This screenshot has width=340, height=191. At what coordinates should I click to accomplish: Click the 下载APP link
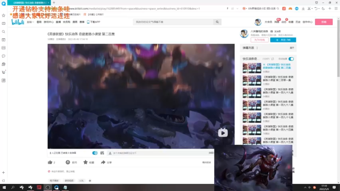(x=93, y=22)
